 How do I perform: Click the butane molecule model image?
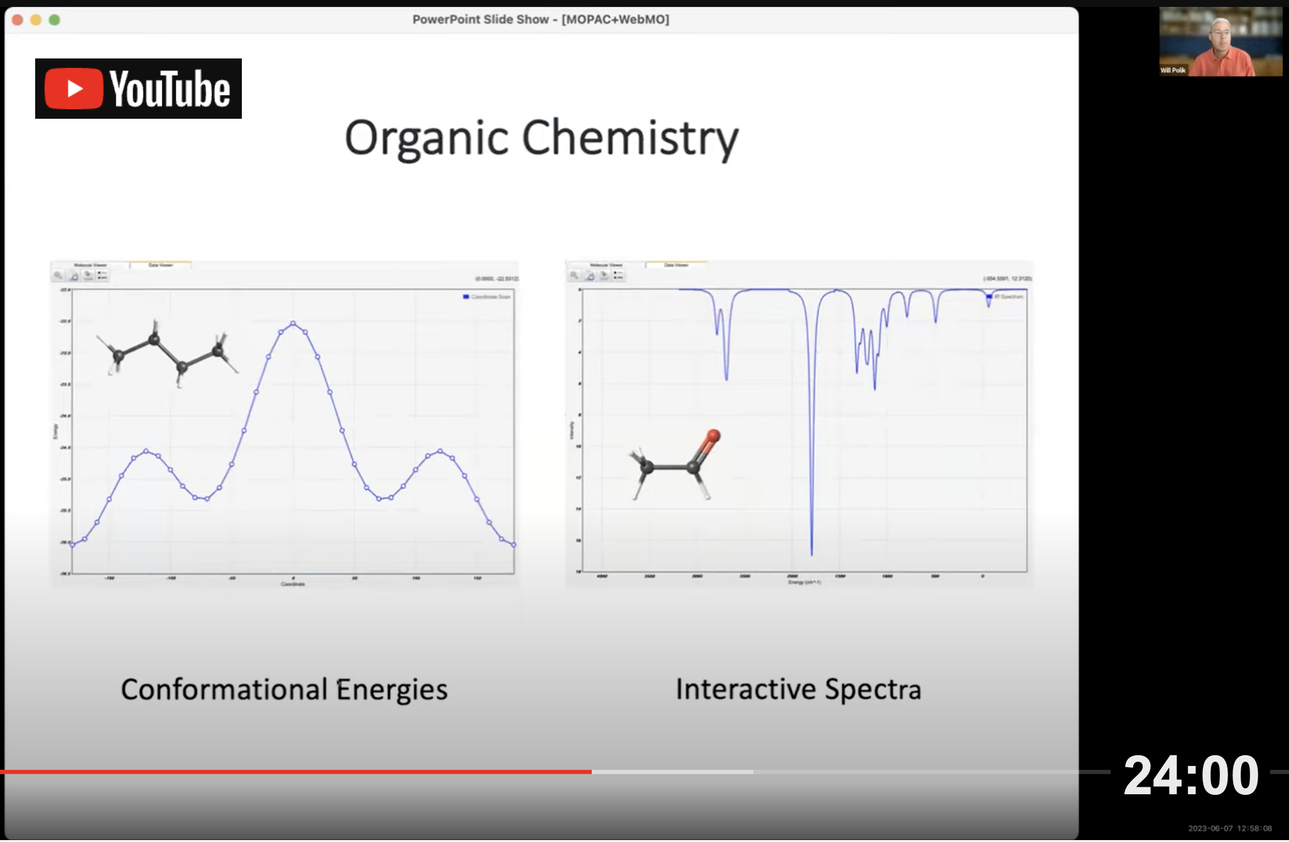pyautogui.click(x=168, y=354)
